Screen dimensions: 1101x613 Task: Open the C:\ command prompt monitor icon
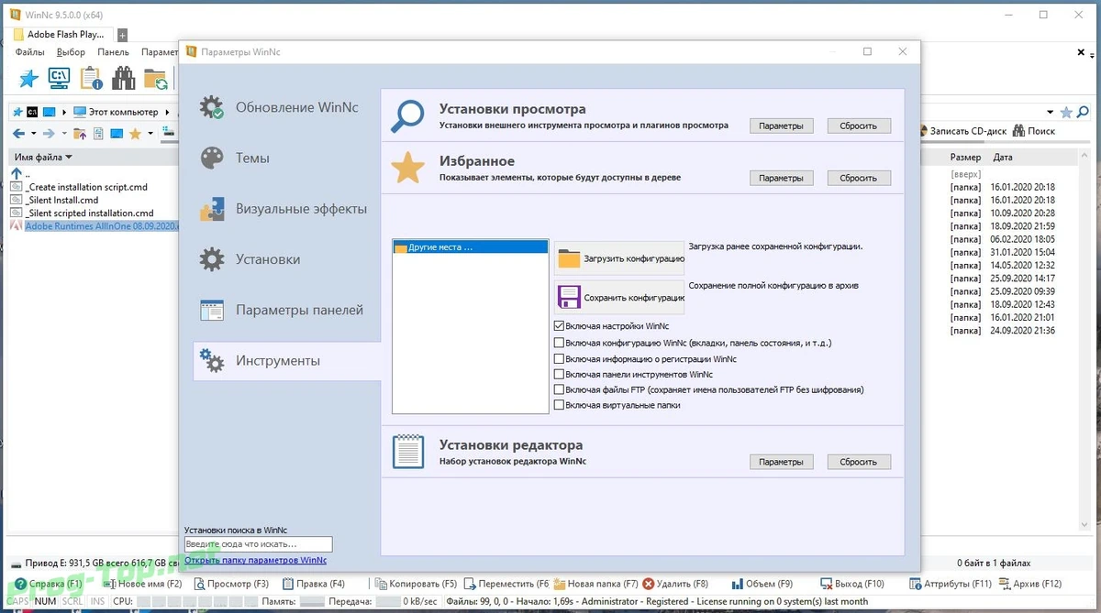(59, 79)
